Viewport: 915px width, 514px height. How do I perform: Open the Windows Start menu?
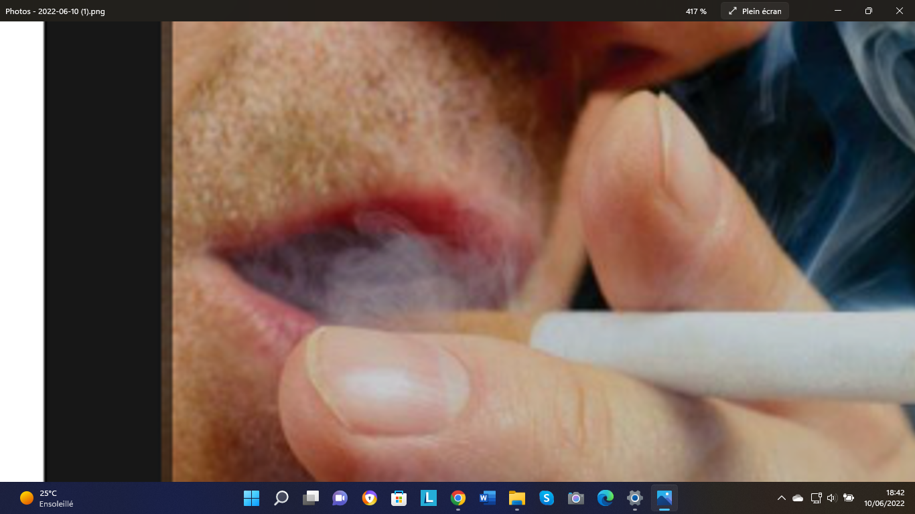pyautogui.click(x=251, y=498)
